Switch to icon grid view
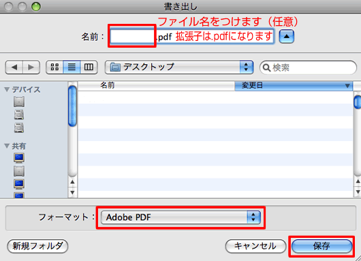Image resolution: width=361 pixels, height=261 pixels. 54,67
